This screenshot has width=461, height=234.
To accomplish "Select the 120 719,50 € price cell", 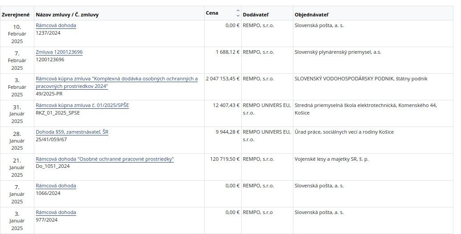I will pos(225,159).
